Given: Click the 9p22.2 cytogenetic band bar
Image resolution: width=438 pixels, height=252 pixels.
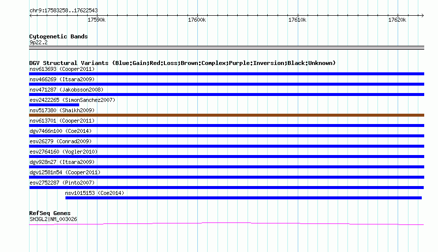Looking at the screenshot, I should click(x=226, y=48).
